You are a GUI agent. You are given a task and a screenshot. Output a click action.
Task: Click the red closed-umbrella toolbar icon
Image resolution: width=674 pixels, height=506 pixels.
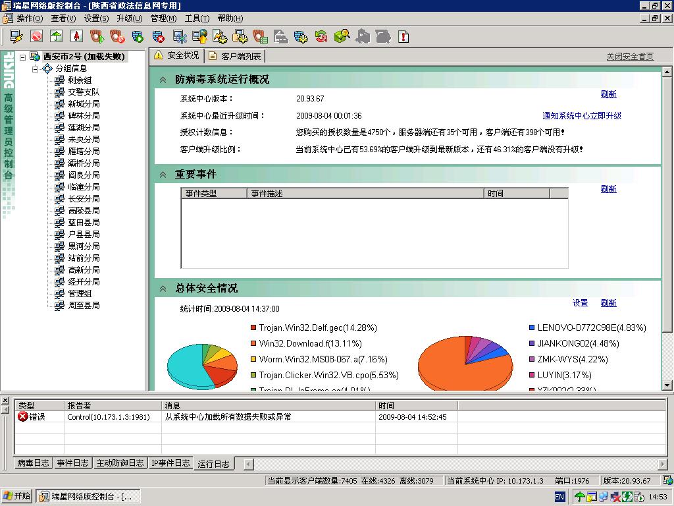[x=76, y=37]
